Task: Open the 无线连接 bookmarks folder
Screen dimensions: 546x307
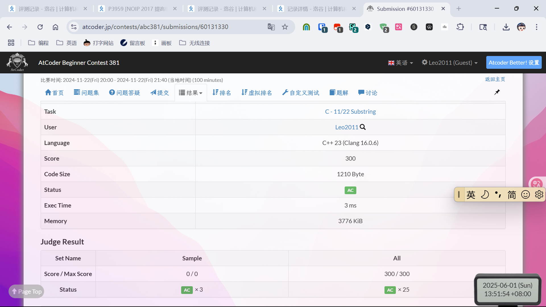Action: pos(195,43)
